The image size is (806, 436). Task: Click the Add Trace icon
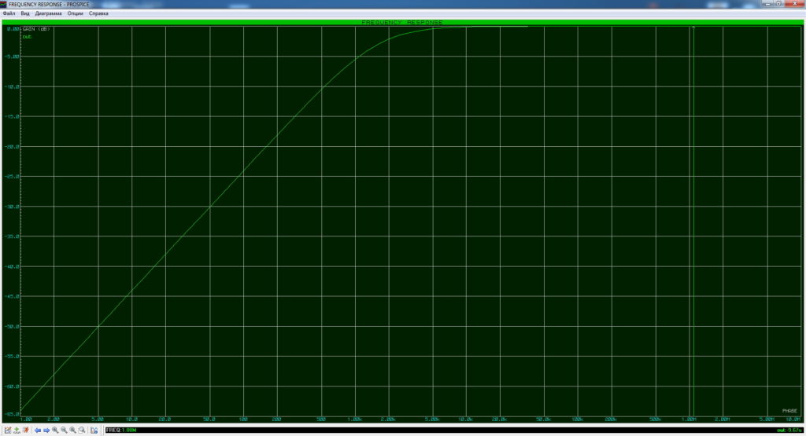[17, 431]
